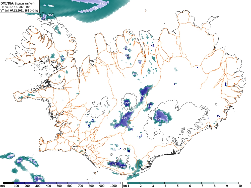251x188 pixels.
Task: Click the '571' visibility value over the sea
Action: point(33,161)
